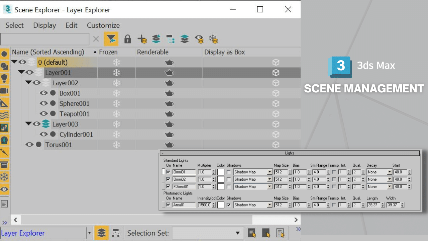Open the Shadow Map dropdown for Omni01
428x241 pixels.
[270, 172]
